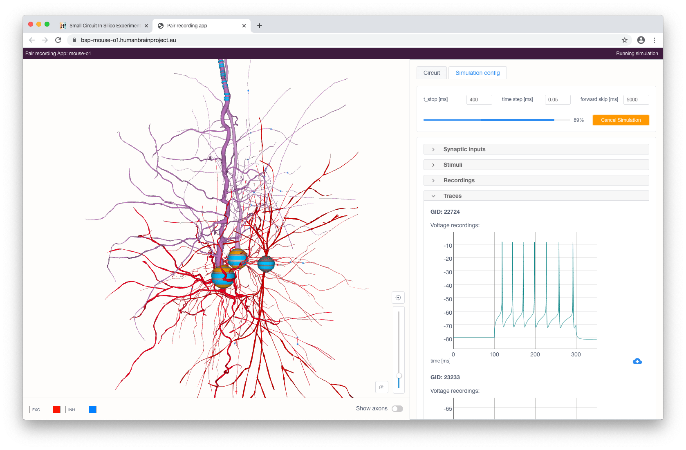686x450 pixels.
Task: Click the GID 22724 voltage trace plot
Action: pyautogui.click(x=525, y=291)
